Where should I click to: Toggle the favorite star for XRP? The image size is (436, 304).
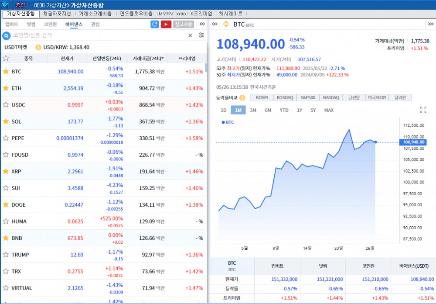[6, 171]
